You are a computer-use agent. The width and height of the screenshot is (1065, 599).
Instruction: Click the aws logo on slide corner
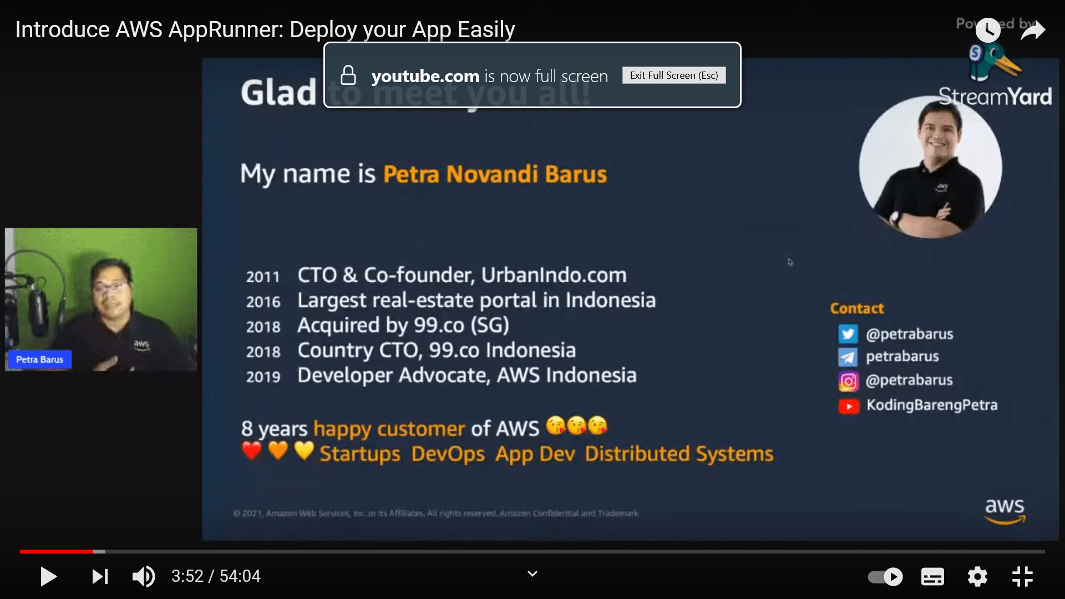pos(1005,511)
